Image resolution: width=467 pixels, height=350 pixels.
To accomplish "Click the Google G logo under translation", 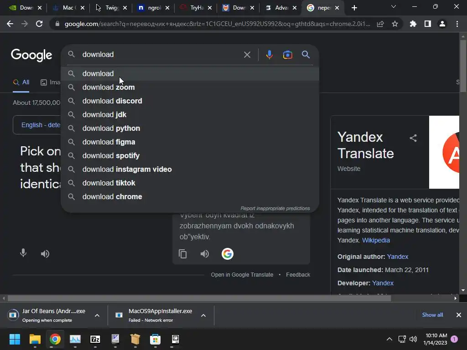I will tap(227, 254).
